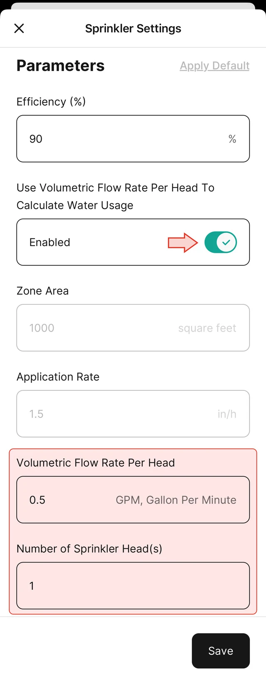Select the Efficiency percentage field
This screenshot has width=266, height=681.
pyautogui.click(x=133, y=138)
